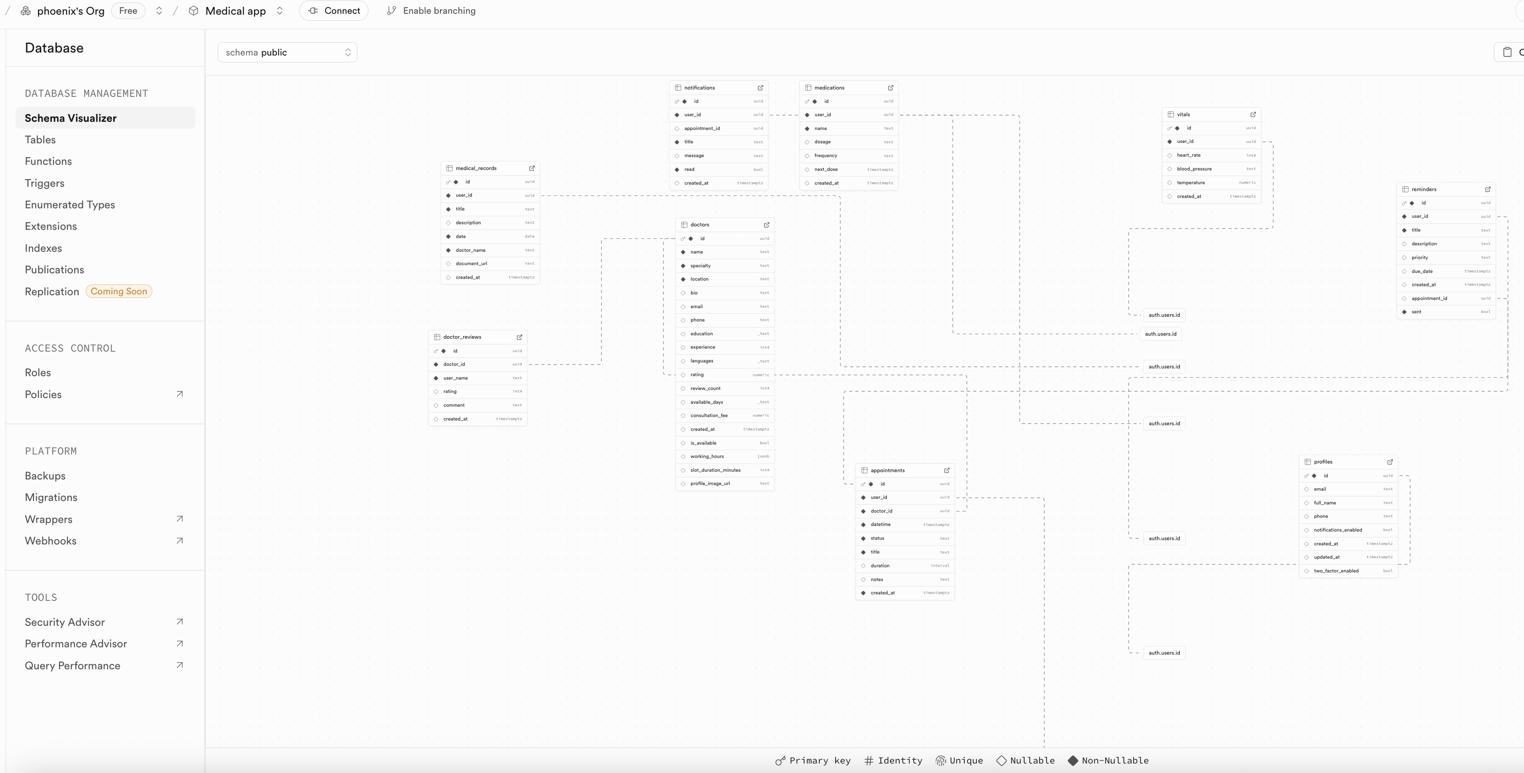Open the Enumerated Types section

[x=70, y=204]
